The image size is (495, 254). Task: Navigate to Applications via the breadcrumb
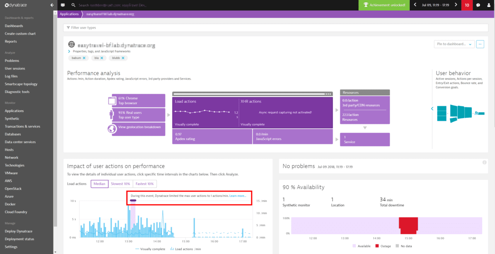[69, 14]
